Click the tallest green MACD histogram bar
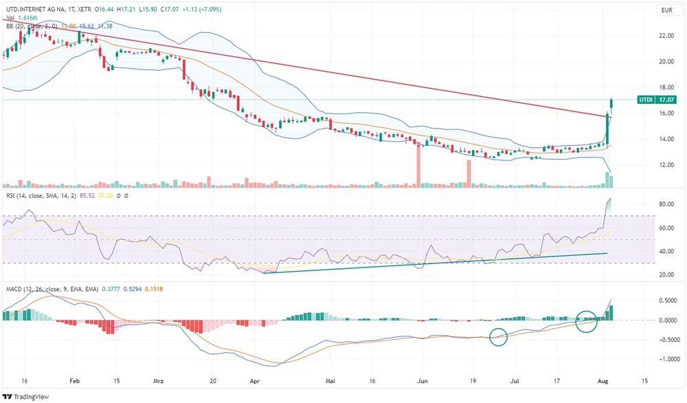The width and height of the screenshot is (687, 403). 611,312
